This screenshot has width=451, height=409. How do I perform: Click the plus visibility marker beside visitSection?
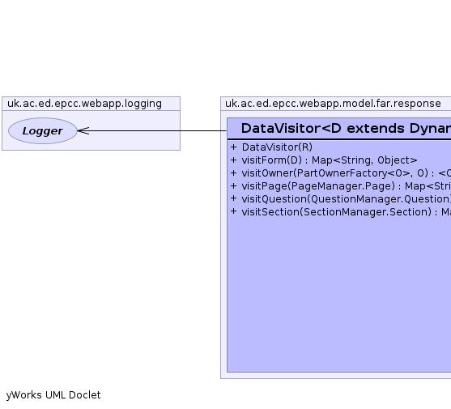click(233, 211)
